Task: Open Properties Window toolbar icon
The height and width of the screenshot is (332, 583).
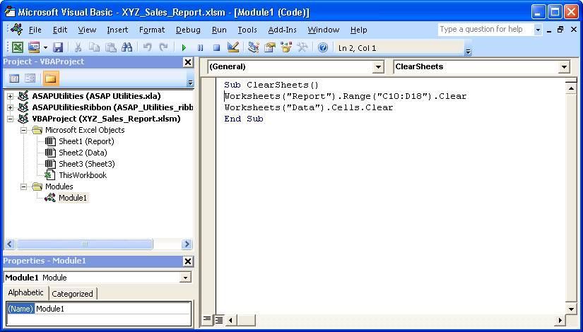Action: (269, 47)
